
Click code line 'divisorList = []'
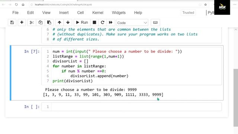(70, 61)
